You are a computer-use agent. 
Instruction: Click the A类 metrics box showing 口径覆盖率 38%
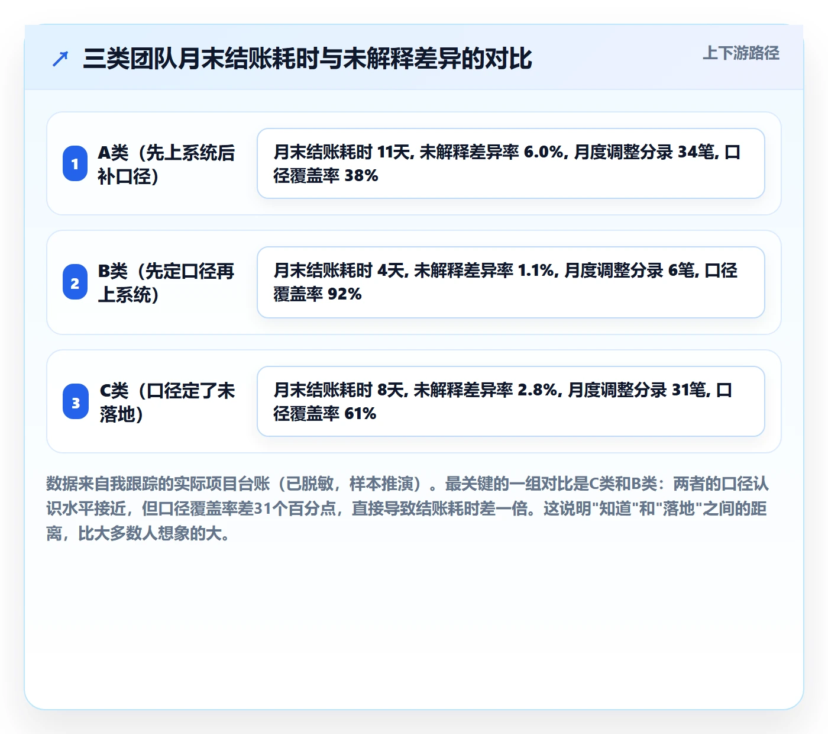click(511, 163)
